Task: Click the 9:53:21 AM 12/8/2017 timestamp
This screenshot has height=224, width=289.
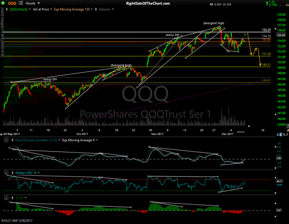Action: pyautogui.click(x=17, y=220)
